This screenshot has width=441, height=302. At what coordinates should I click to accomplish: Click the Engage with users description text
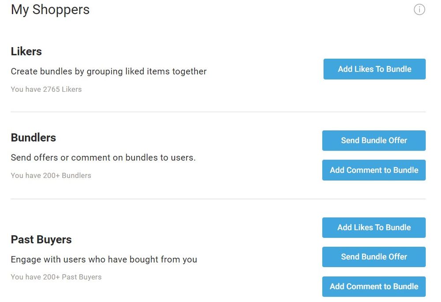point(103,259)
